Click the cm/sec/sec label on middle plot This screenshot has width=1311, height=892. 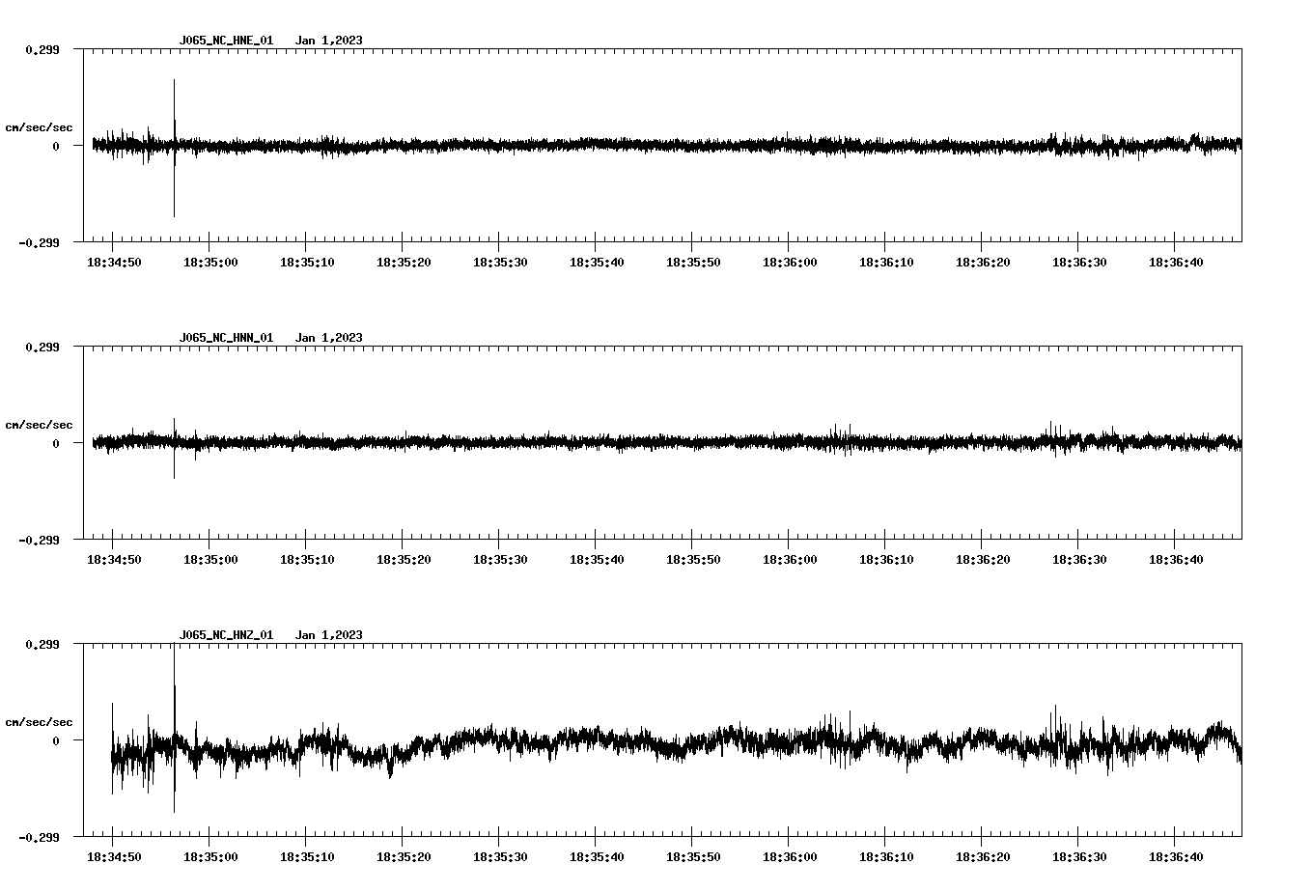[x=39, y=424]
